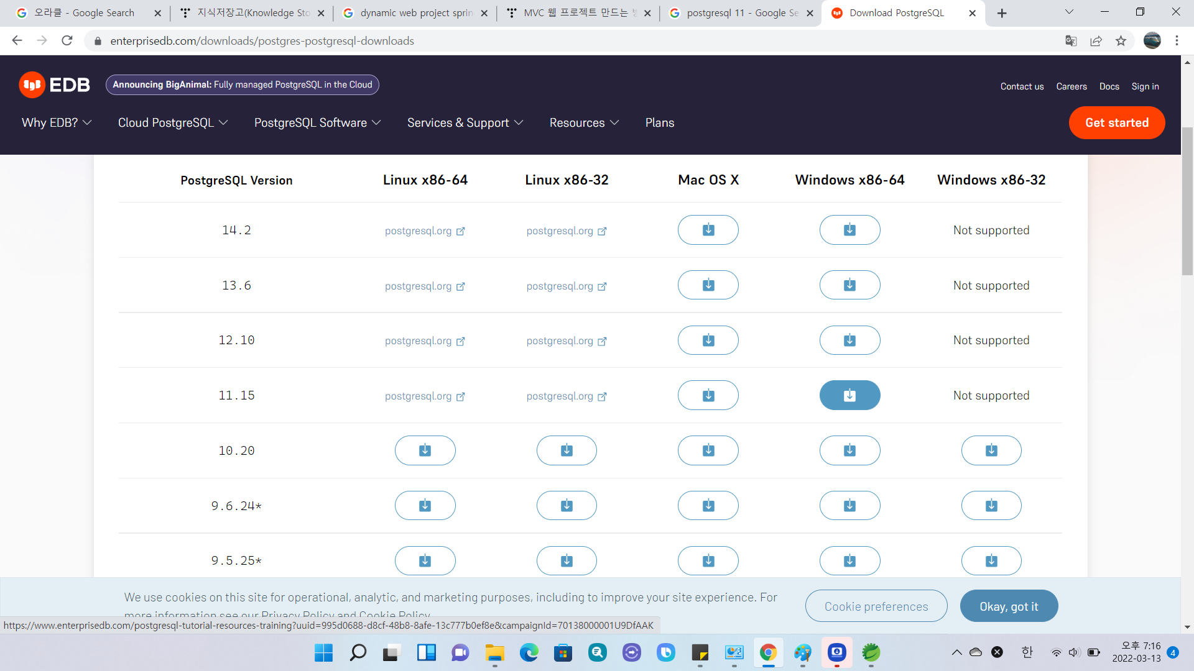Open the Plans menu item
Viewport: 1194px width, 671px height.
(659, 122)
